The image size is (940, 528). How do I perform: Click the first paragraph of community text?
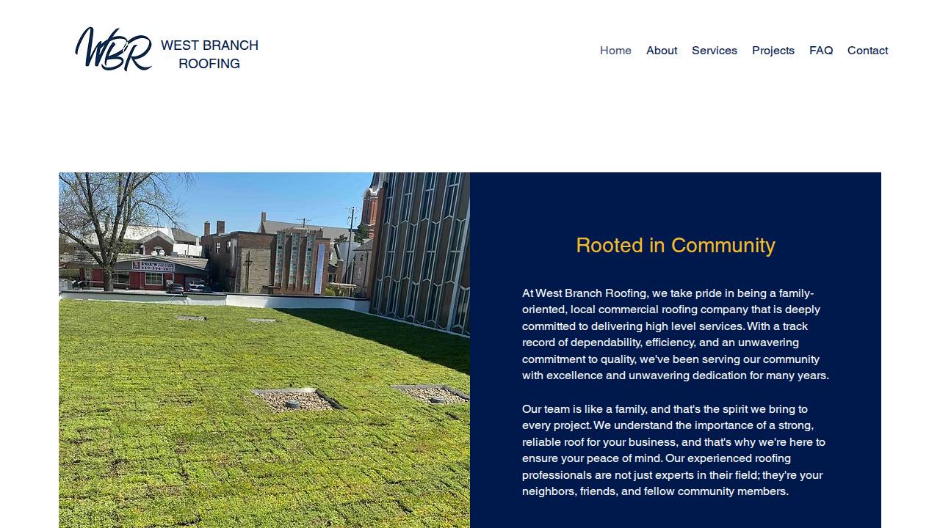(x=675, y=334)
